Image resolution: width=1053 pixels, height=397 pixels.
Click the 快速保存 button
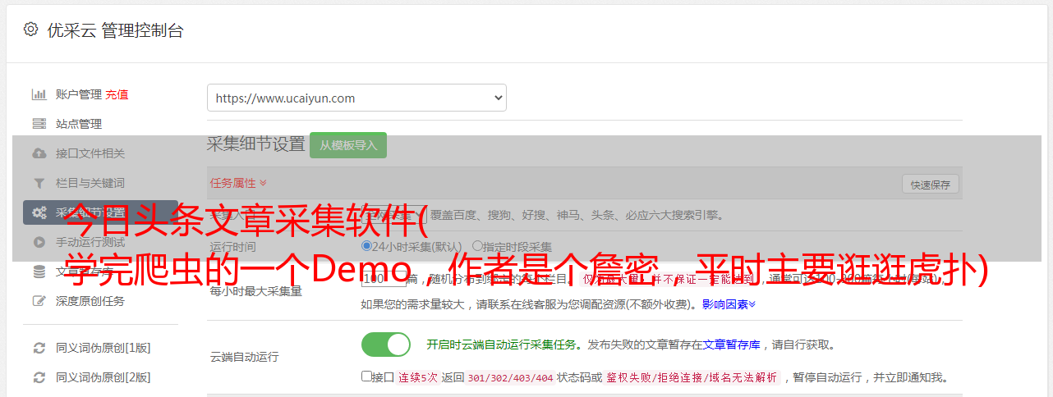pyautogui.click(x=931, y=185)
